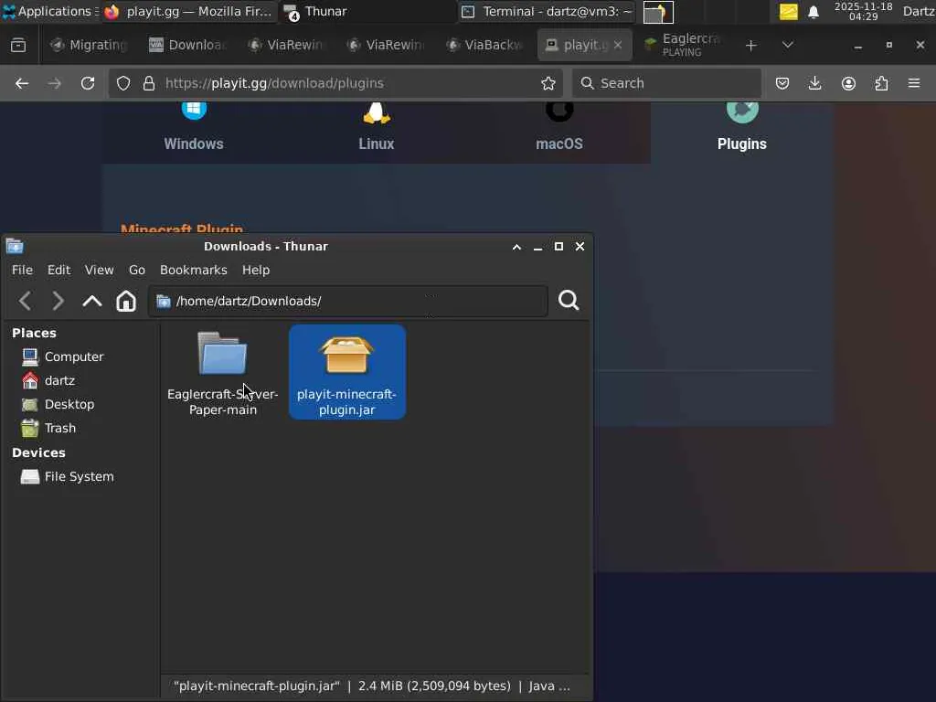This screenshot has height=702, width=936.
Task: Click the Firefox Search box
Action: coord(666,83)
